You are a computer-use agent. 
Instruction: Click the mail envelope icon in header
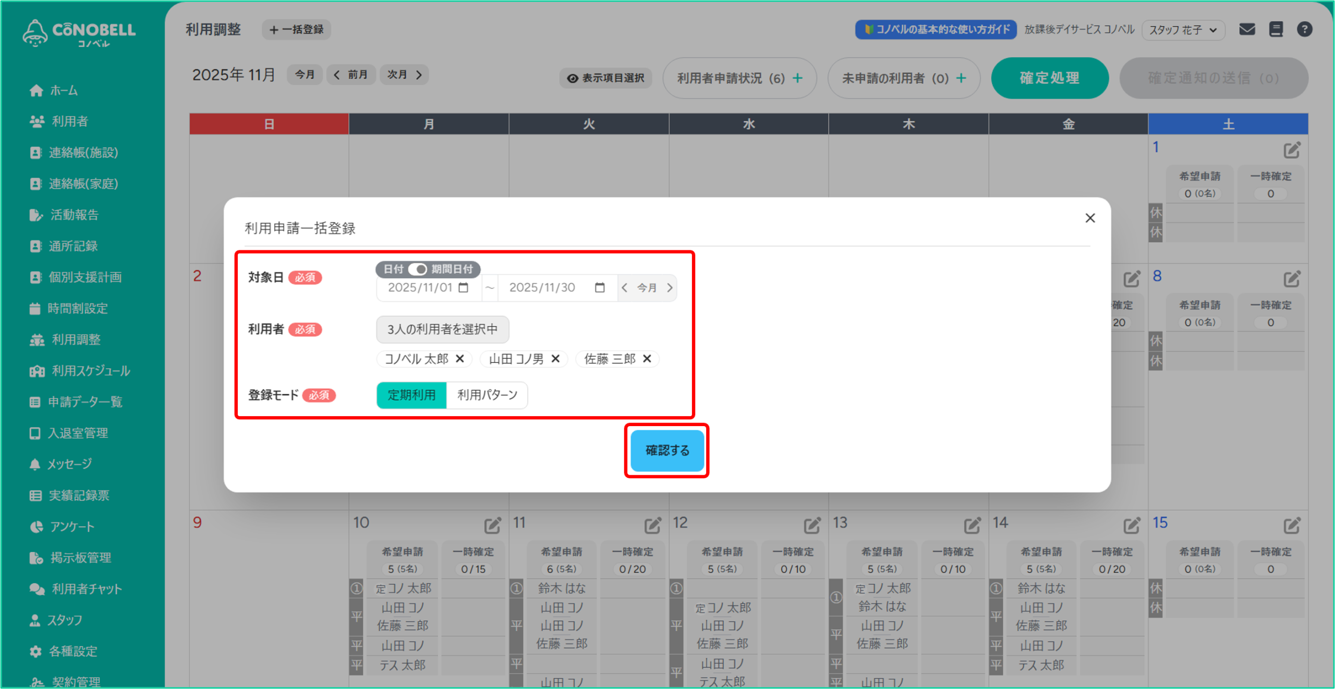coord(1247,29)
